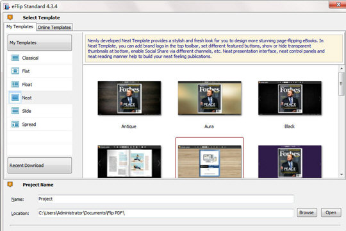346x231 pixels.
Task: Click the step 2 Project Name badge
Action: (10, 184)
